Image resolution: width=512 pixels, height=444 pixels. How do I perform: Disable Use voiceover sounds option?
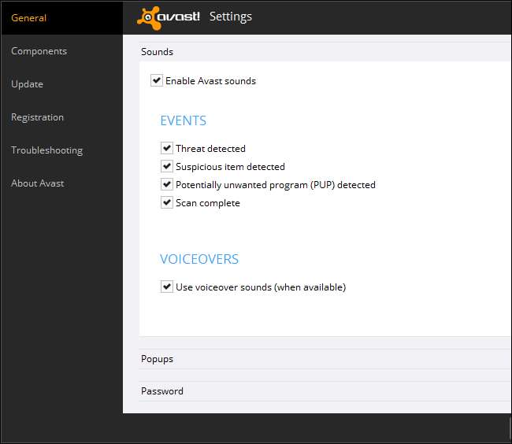tap(167, 287)
